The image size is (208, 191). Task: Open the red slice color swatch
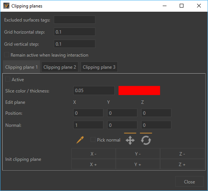(139, 91)
